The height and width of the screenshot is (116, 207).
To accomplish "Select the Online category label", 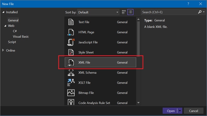I will coord(11,50).
